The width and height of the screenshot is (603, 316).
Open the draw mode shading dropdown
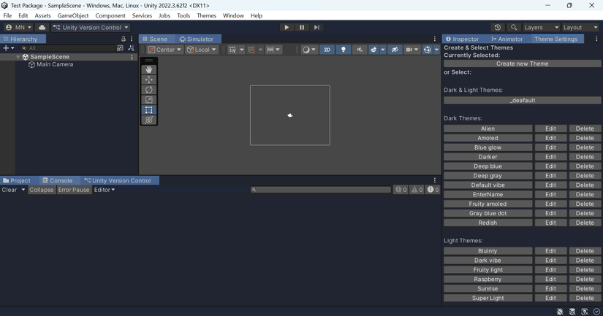[308, 50]
